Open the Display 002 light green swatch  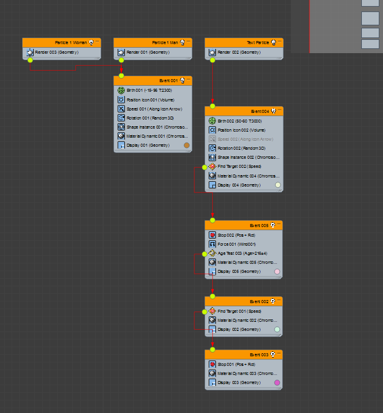pyautogui.click(x=277, y=329)
